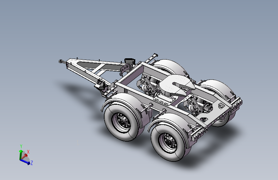Select the black box mounted on the drawbar
The height and width of the screenshot is (180, 278).
point(130,61)
